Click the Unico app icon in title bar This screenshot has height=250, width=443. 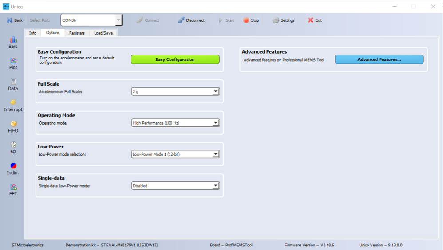tap(6, 7)
